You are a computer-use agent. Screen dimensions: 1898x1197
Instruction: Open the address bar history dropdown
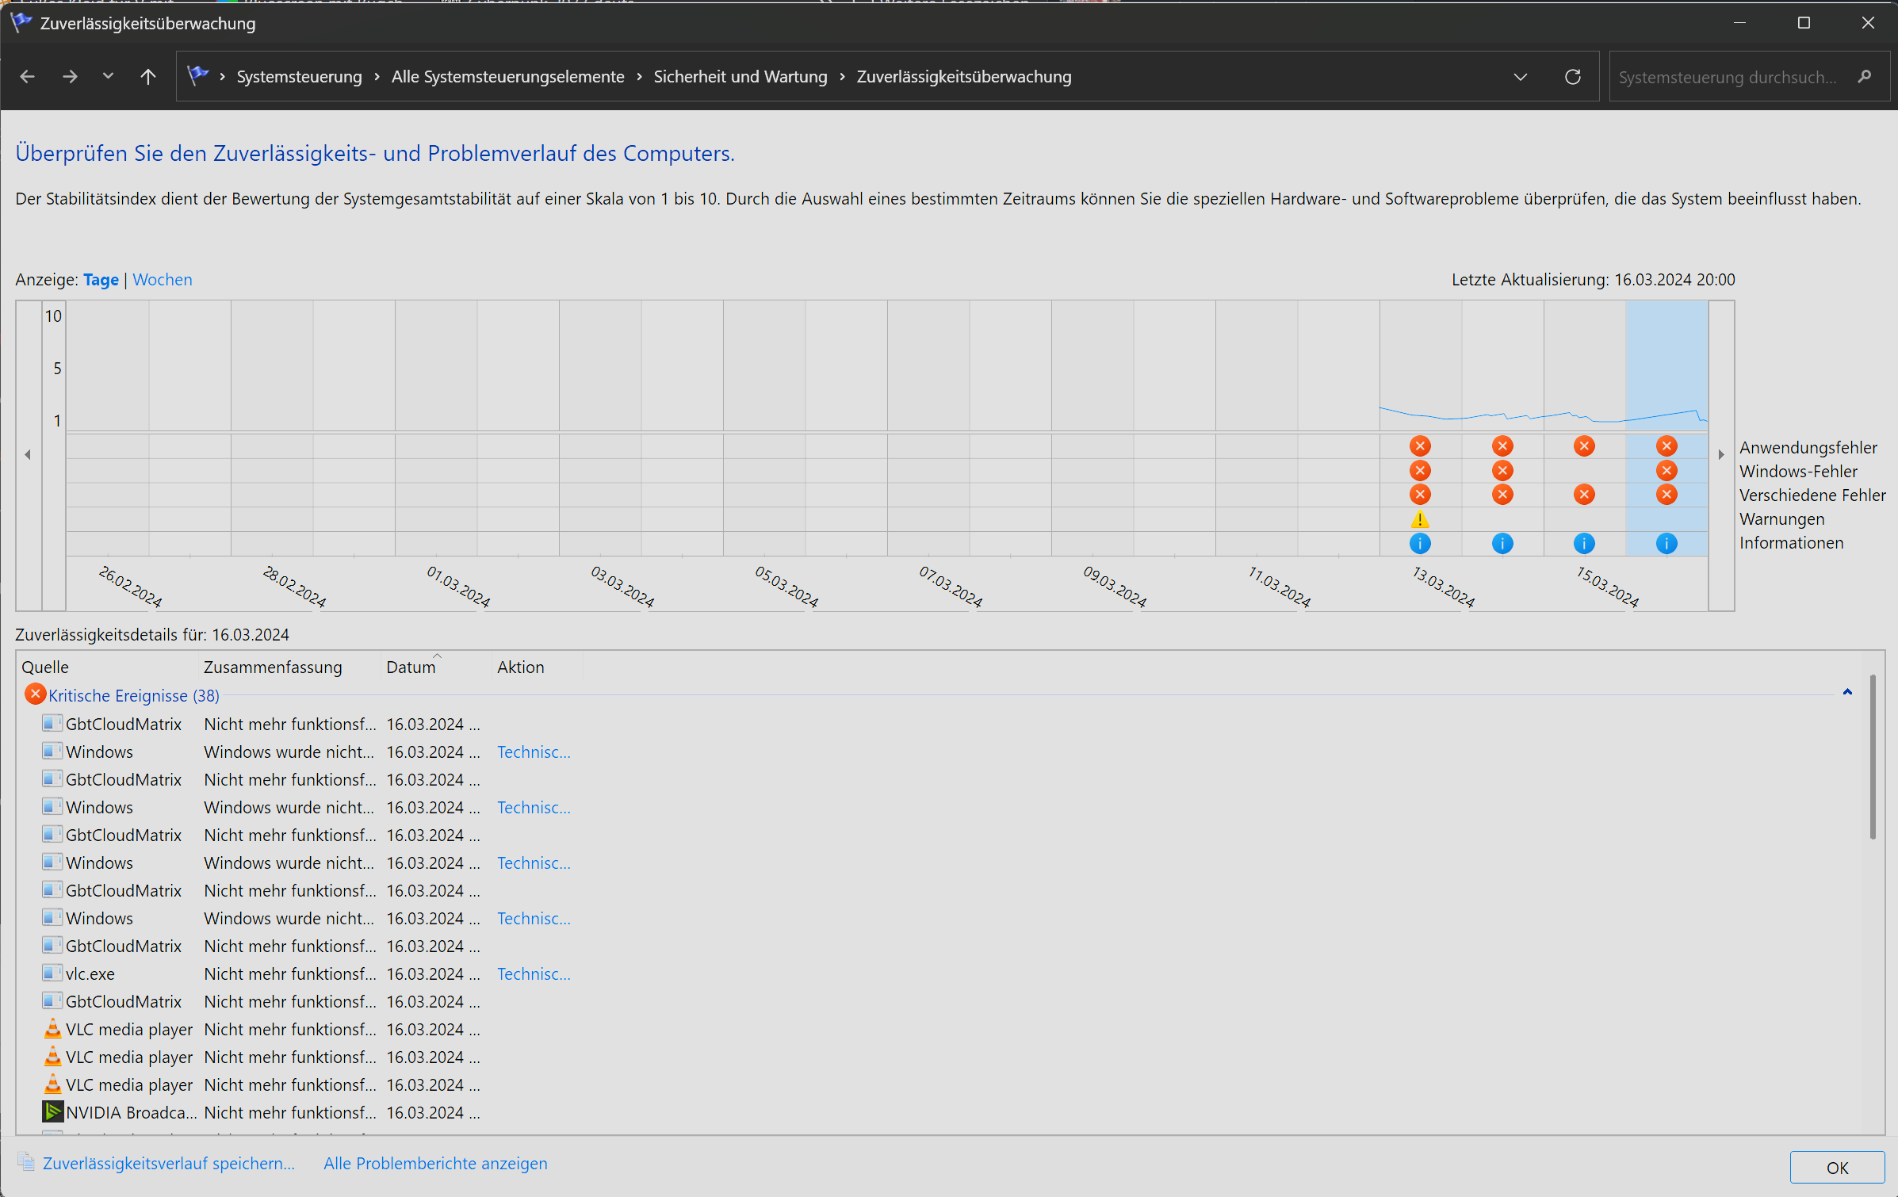coord(1520,77)
